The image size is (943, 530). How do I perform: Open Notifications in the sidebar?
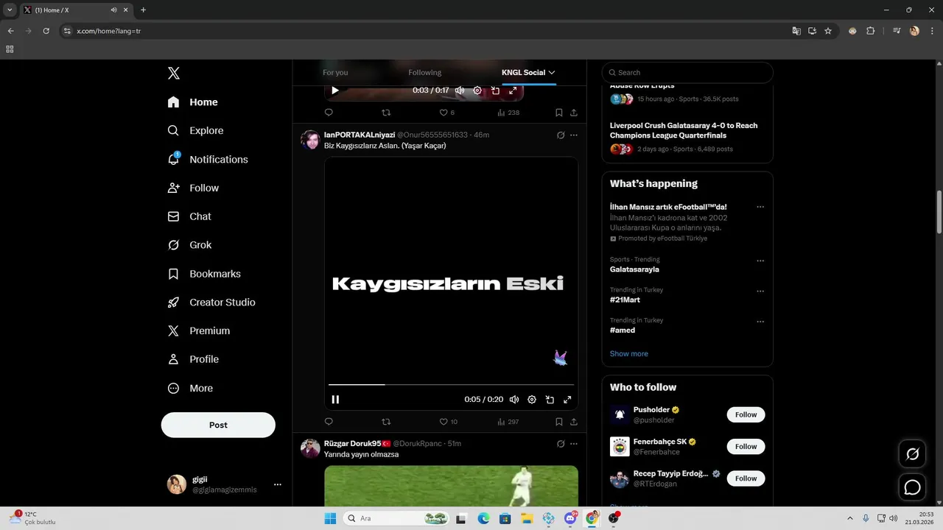[208, 159]
